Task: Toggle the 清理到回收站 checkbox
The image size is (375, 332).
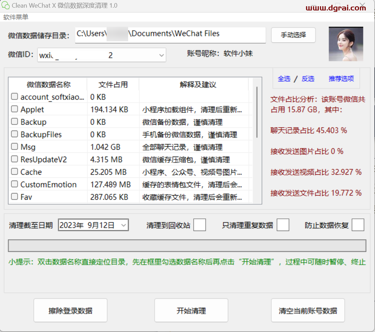Action: [199, 225]
